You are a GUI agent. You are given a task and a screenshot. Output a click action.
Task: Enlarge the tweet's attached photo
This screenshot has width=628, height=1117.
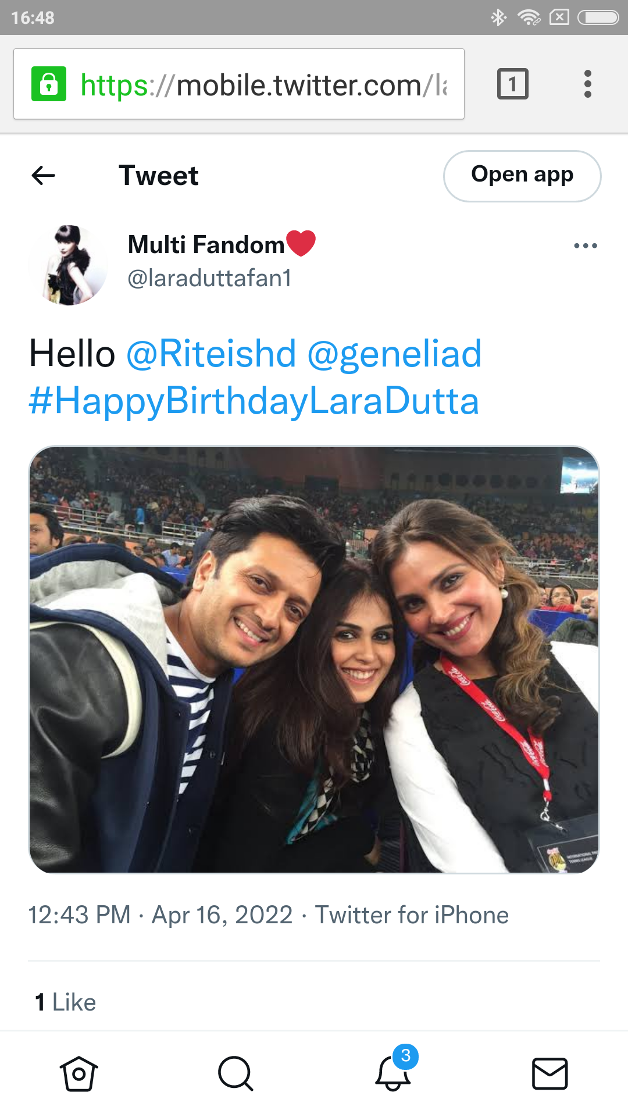click(x=314, y=660)
